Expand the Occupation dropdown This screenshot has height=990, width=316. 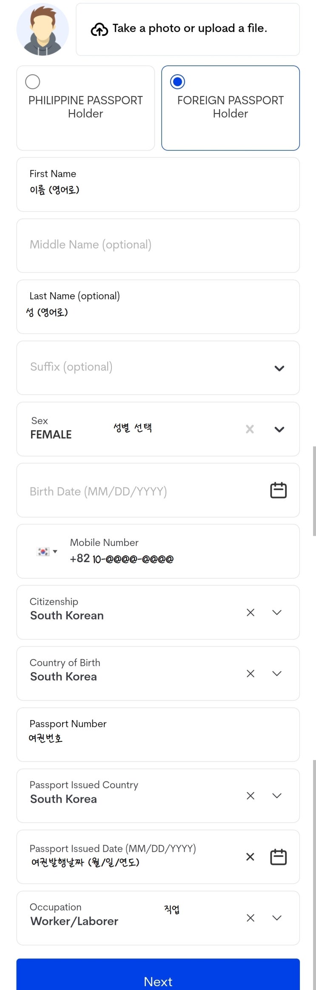tap(277, 918)
